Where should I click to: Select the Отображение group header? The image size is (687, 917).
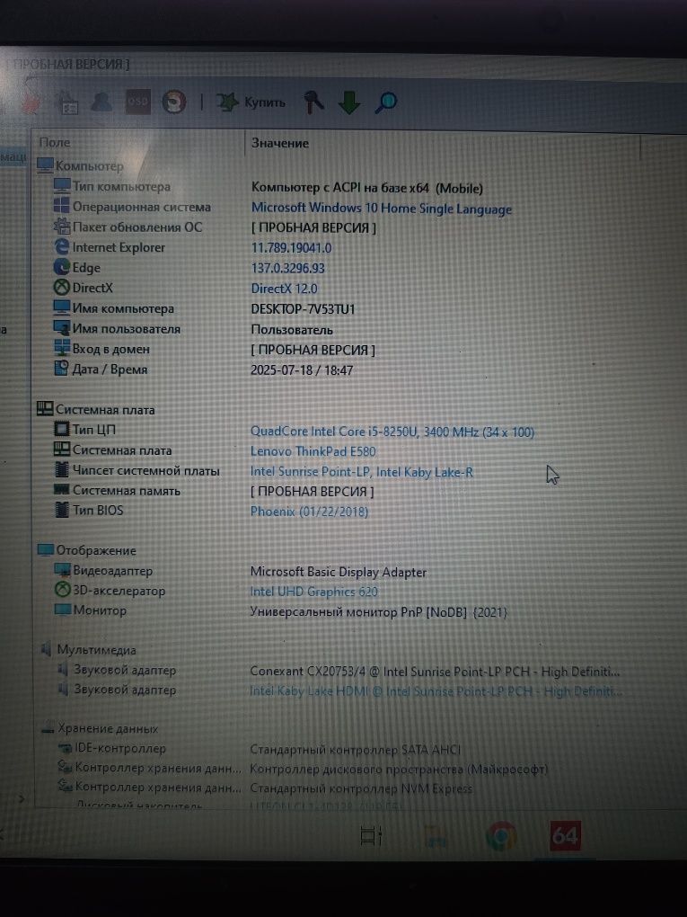tap(86, 550)
